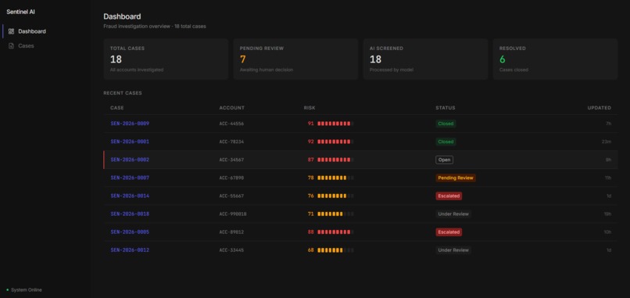Click account ACC-33445
This screenshot has height=298, width=630.
231,250
